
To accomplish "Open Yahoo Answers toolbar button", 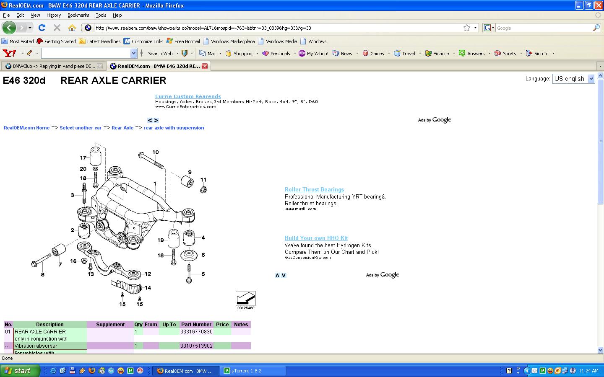I will pos(471,53).
